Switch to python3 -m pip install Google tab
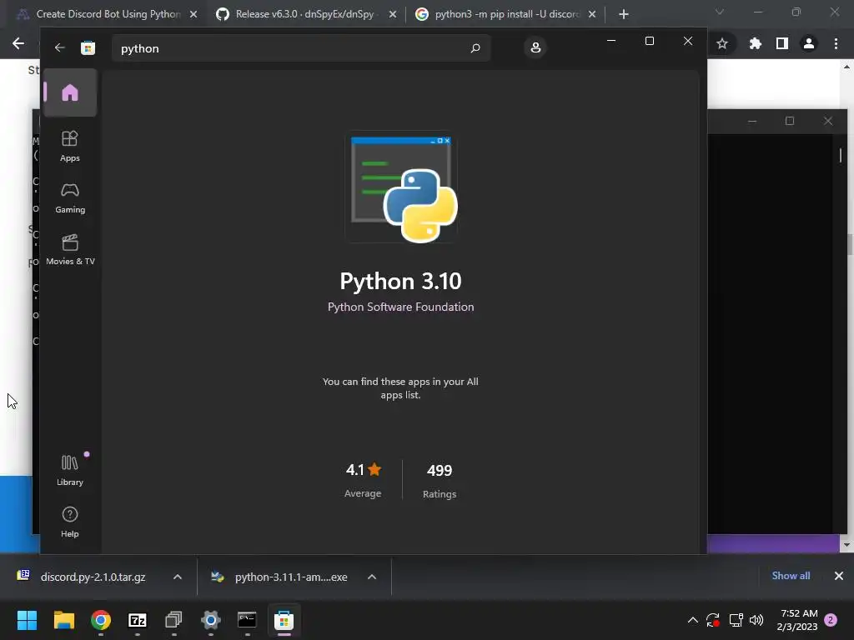The image size is (854, 640). (x=508, y=14)
